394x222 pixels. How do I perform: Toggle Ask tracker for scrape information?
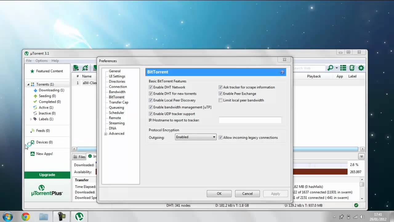point(220,87)
